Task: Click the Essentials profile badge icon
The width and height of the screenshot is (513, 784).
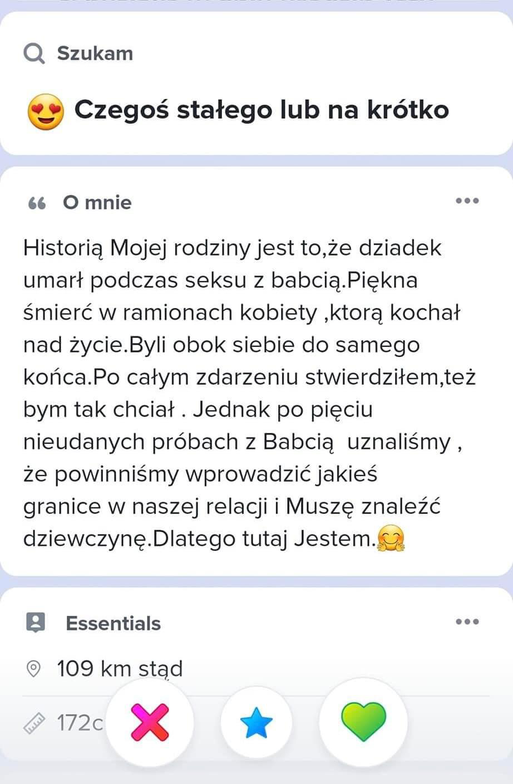Action: click(36, 623)
